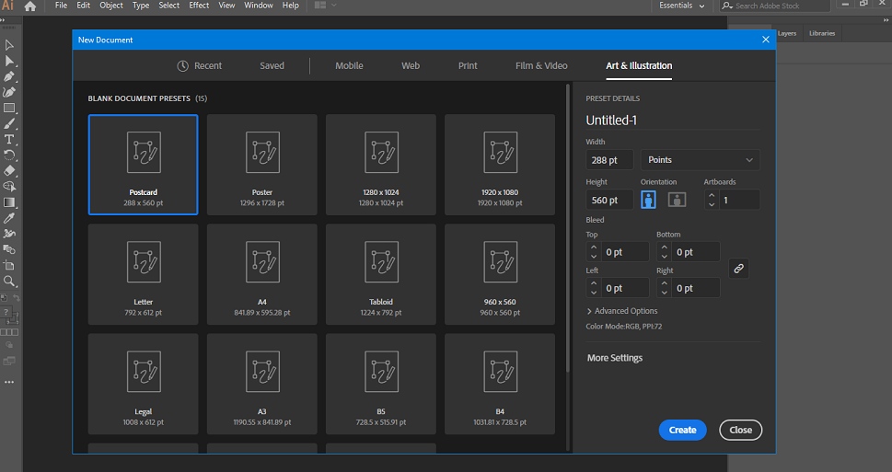Select the Gradient tool

point(9,202)
